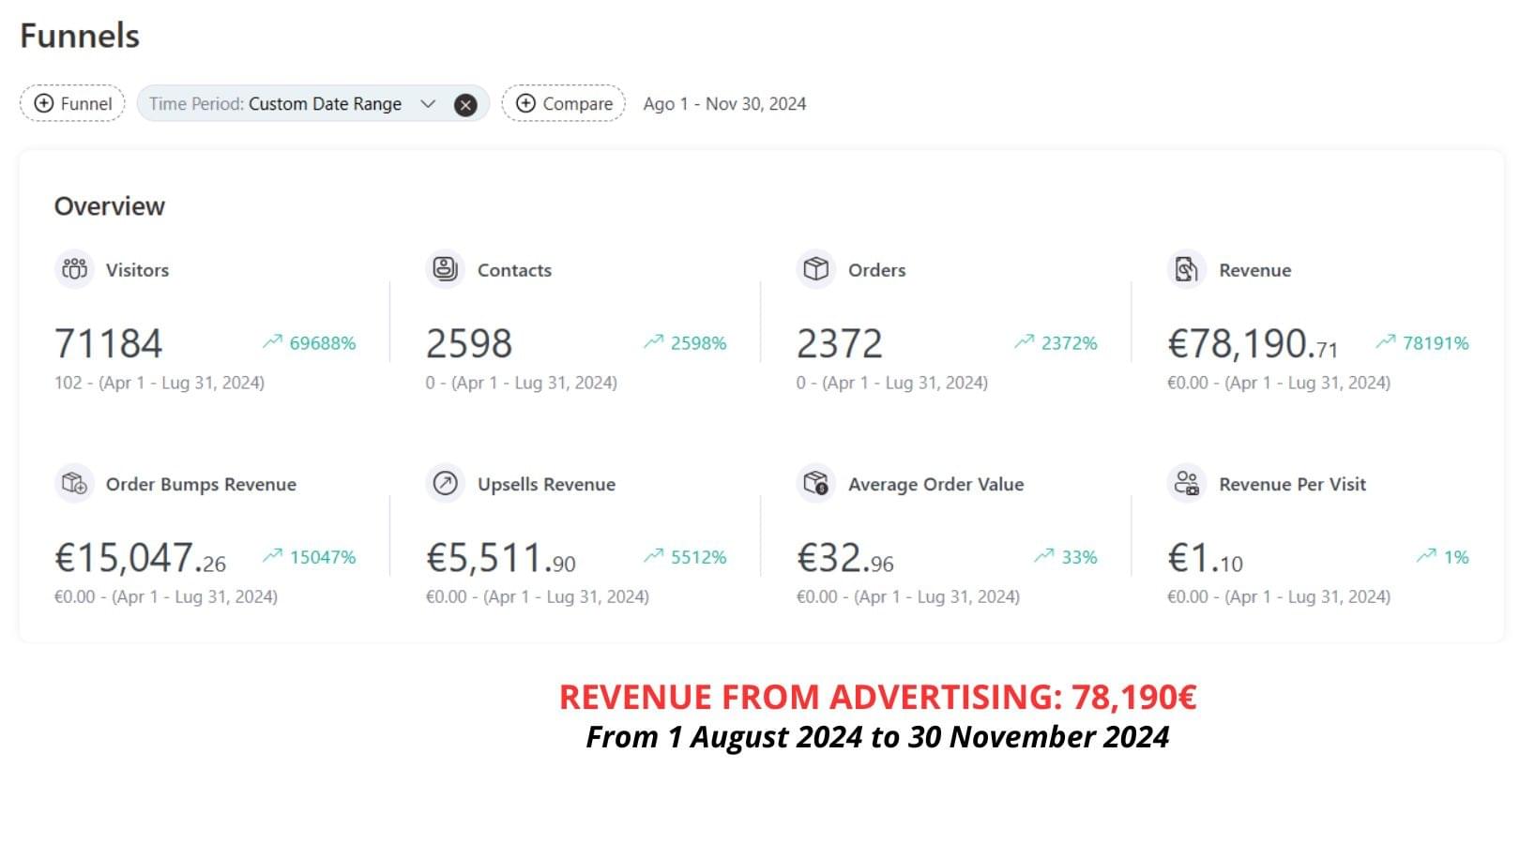1520x844 pixels.
Task: Click the plus icon in Compare button
Action: tap(526, 103)
